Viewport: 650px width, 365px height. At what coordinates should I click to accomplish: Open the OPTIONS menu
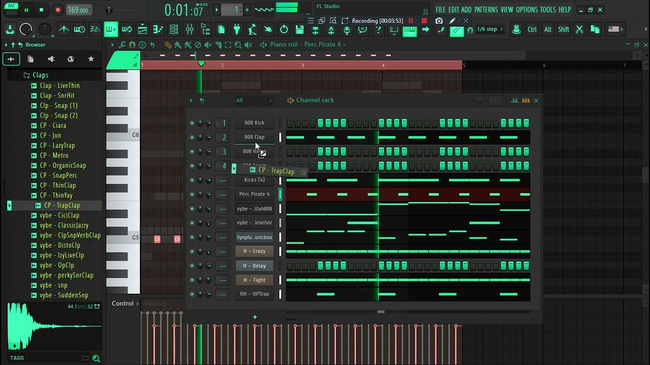[527, 10]
